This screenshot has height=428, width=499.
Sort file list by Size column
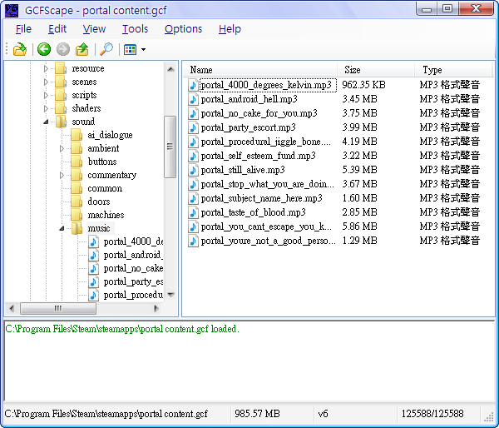pos(376,70)
